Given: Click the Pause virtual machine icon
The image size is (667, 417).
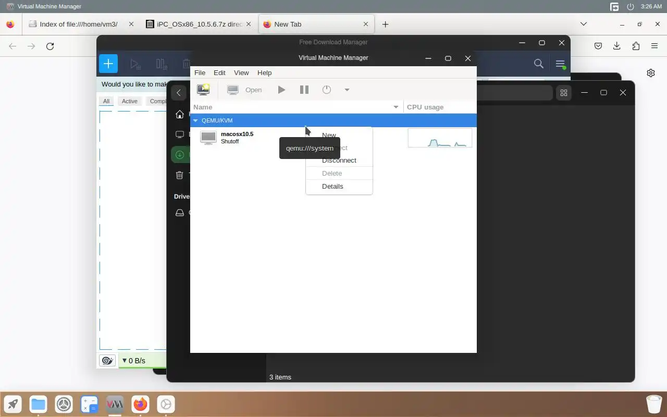Looking at the screenshot, I should [x=304, y=90].
